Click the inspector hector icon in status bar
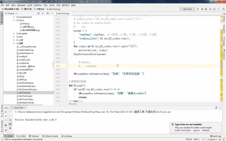 pos(224,139)
